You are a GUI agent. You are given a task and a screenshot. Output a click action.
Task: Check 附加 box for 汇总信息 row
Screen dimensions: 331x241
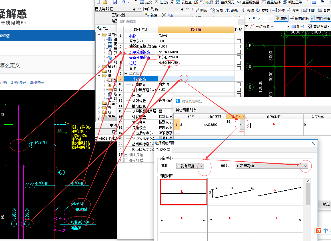239,84
